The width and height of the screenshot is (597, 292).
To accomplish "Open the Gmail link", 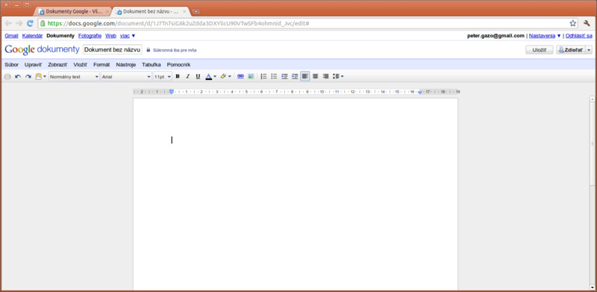I will [11, 35].
